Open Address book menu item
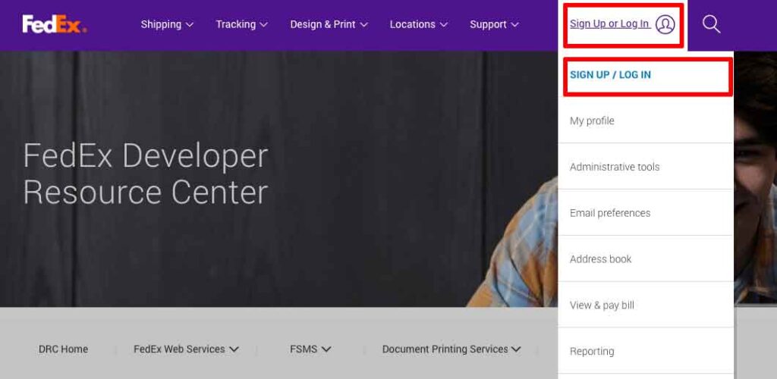 pos(646,258)
